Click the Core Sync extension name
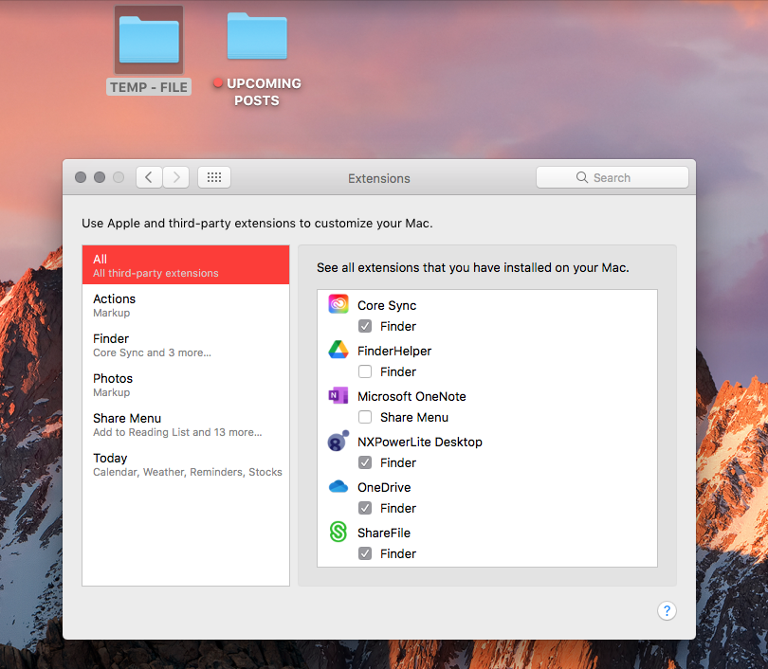Image resolution: width=768 pixels, height=669 pixels. [x=387, y=305]
